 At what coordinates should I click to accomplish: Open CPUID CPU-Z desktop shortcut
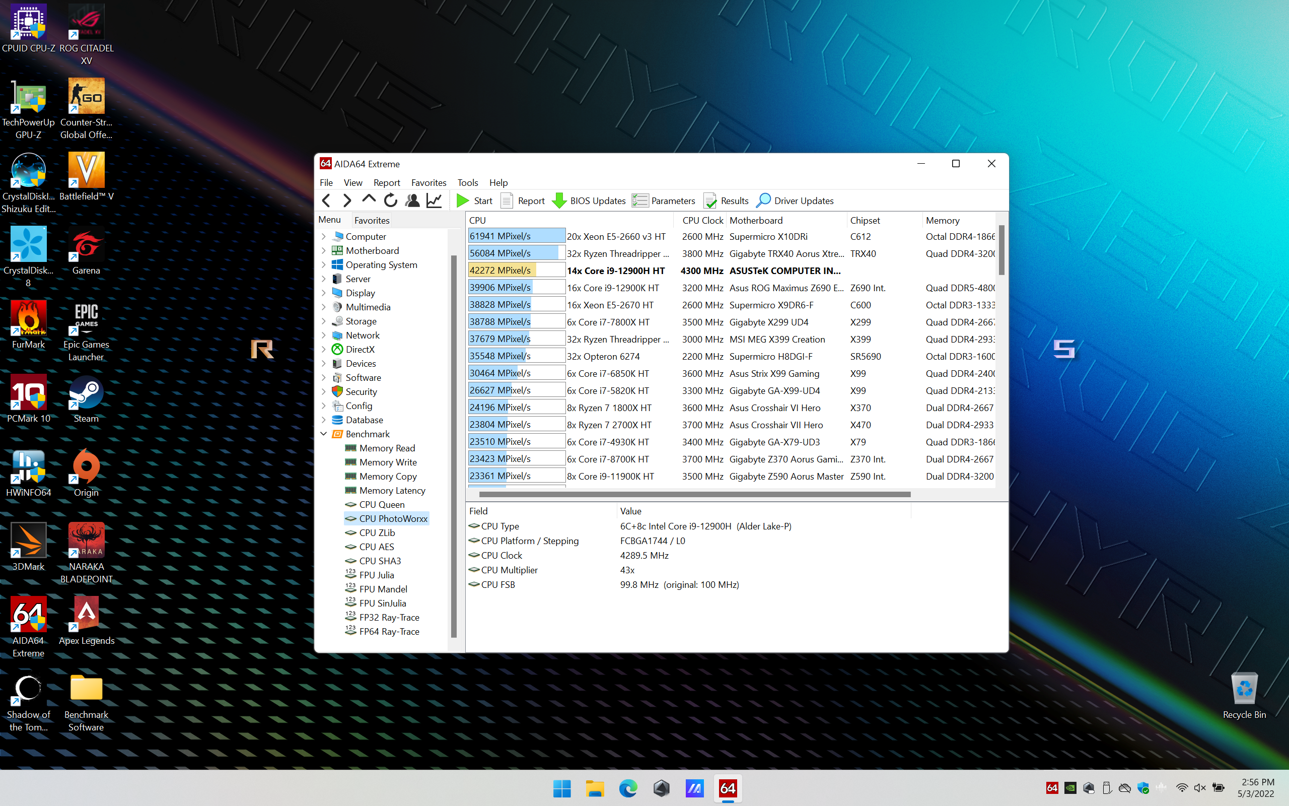pos(28,28)
